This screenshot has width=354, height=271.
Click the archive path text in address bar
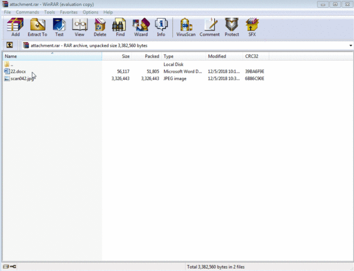coord(89,45)
